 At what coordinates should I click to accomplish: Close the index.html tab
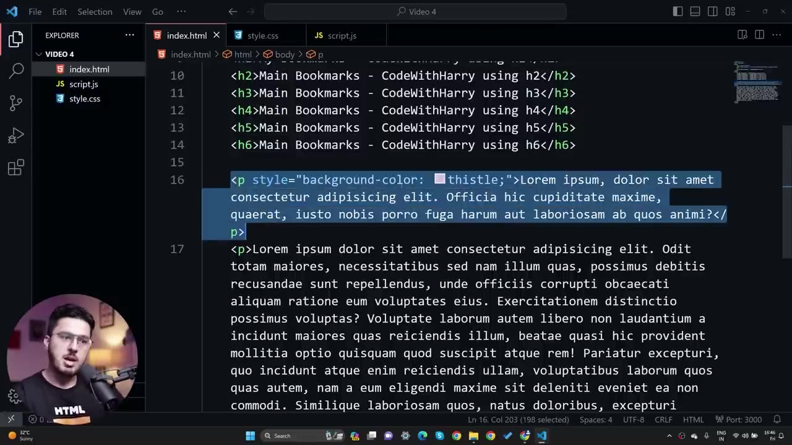click(x=217, y=35)
